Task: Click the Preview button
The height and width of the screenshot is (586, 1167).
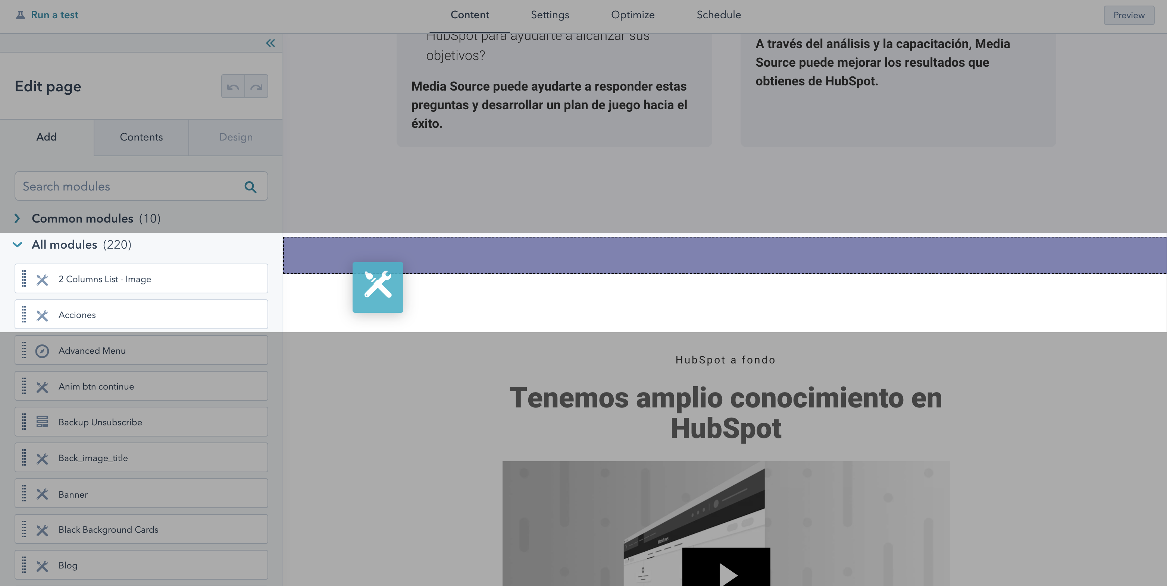Action: tap(1129, 15)
